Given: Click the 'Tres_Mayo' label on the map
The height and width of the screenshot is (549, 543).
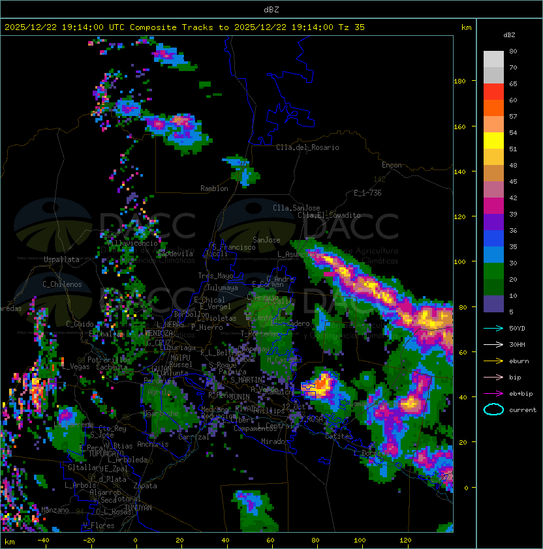Looking at the screenshot, I should click(215, 276).
